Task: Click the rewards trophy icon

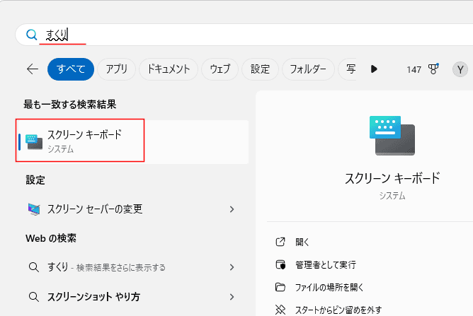Action: point(433,69)
